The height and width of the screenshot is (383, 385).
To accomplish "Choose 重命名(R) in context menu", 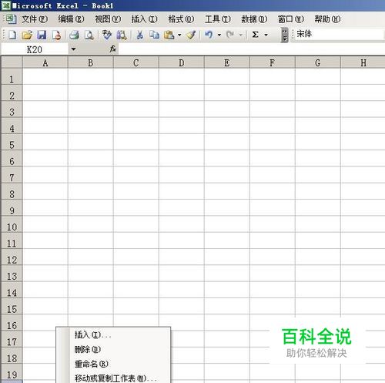I will click(x=113, y=364).
